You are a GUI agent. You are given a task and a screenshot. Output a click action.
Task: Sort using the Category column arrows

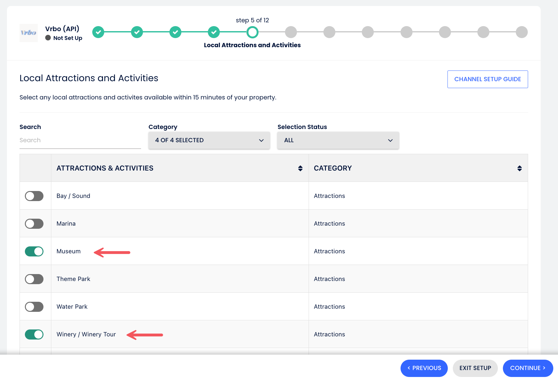519,168
